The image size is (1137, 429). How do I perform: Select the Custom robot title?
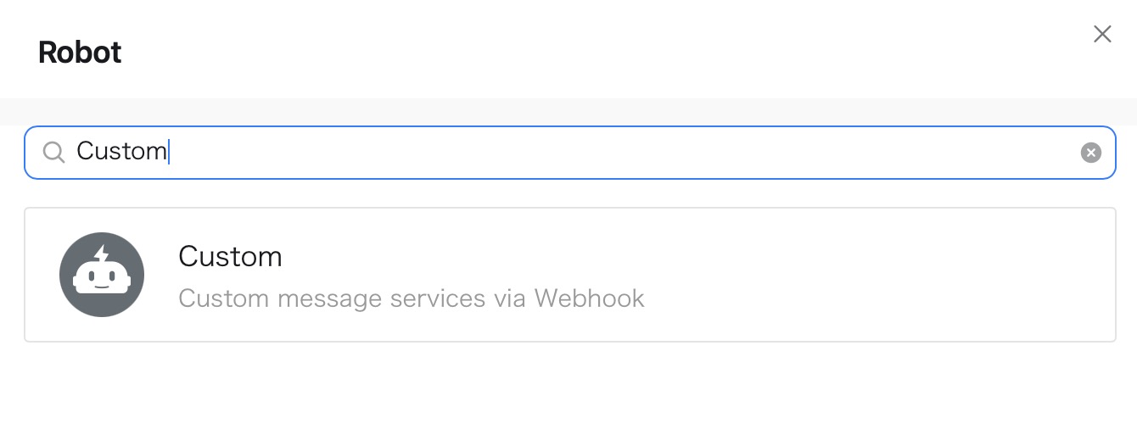point(230,257)
